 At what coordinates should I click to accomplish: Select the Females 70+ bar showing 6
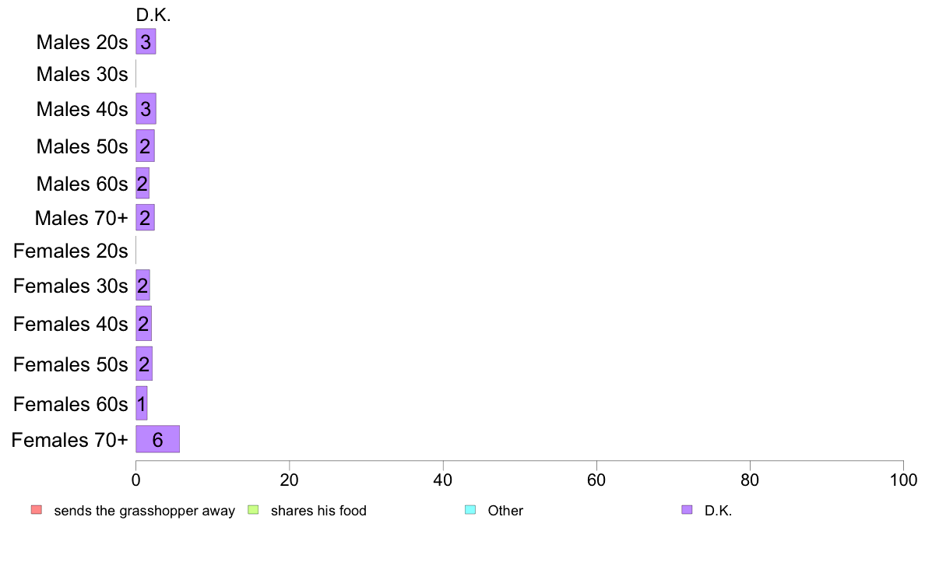coord(157,439)
